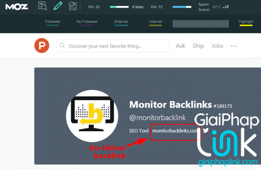Click the Product Hunt P logo
Viewport: 261px width, 169px height.
tap(42, 46)
